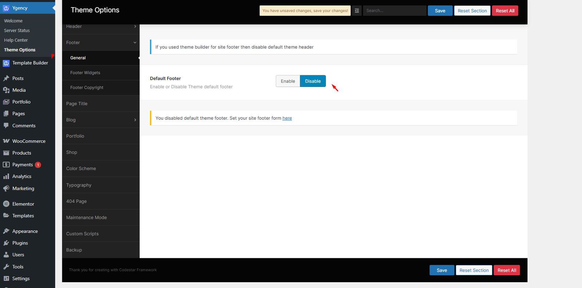582x288 pixels.
Task: Click the WooCommerce logo icon
Action: coord(6,141)
